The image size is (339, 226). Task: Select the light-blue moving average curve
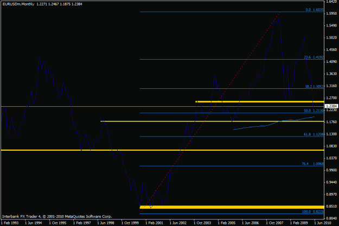[274, 123]
